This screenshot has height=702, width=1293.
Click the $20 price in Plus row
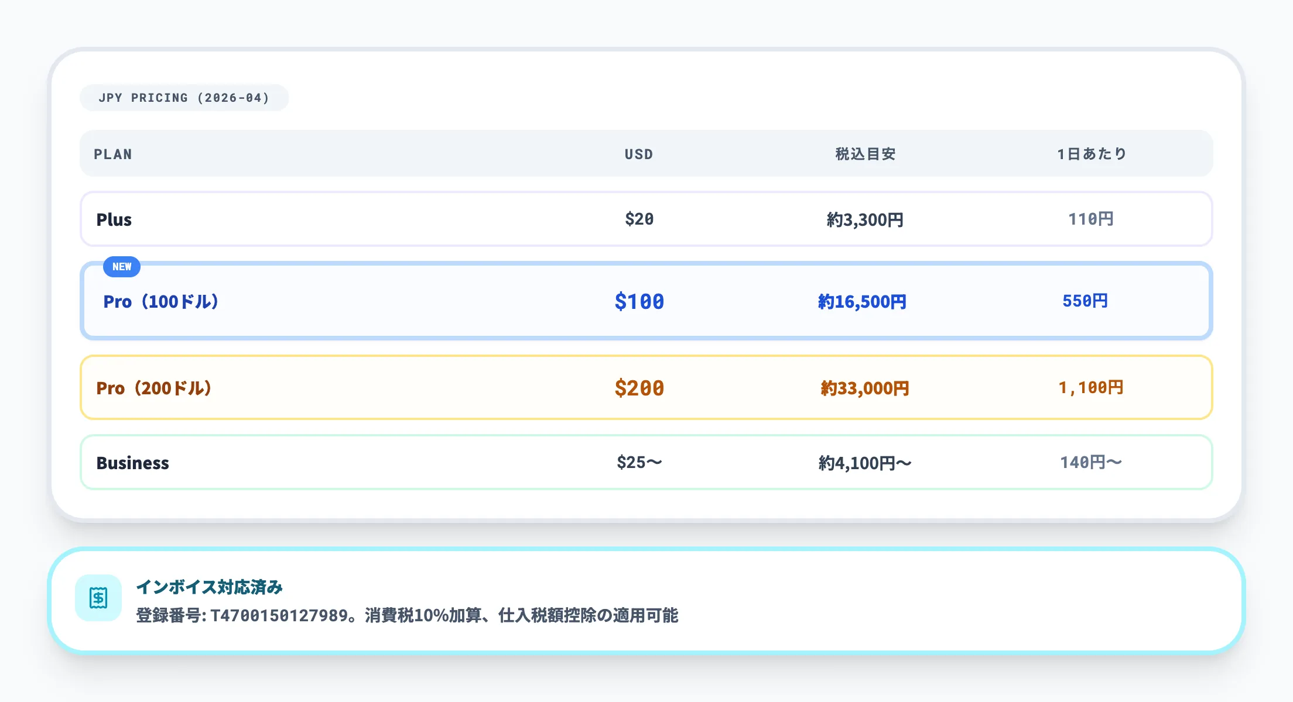(x=639, y=219)
